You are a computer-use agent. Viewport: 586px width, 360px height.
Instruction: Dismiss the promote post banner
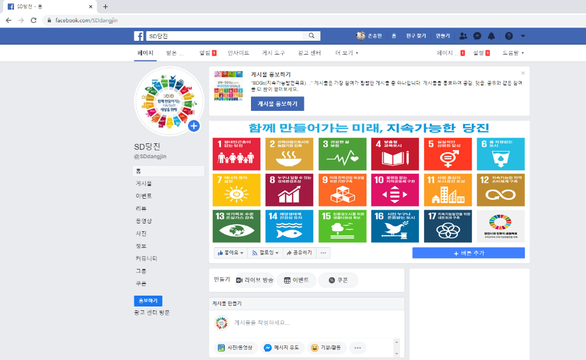pyautogui.click(x=523, y=73)
